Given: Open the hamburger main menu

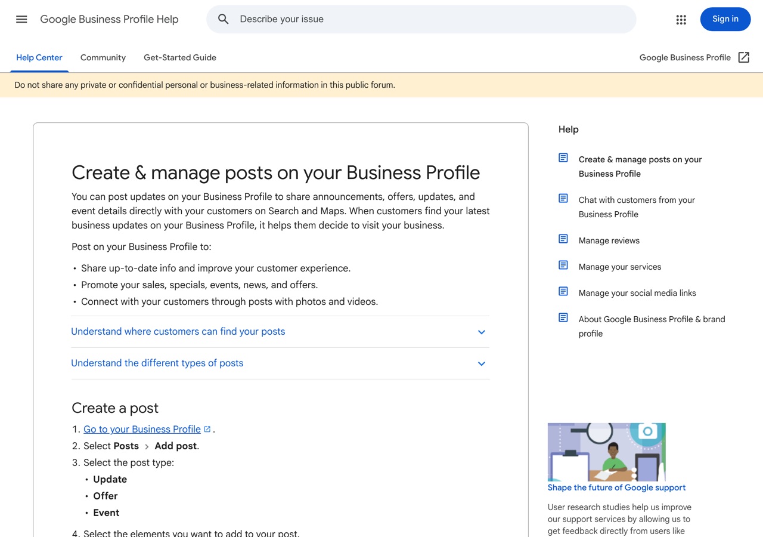Looking at the screenshot, I should pos(21,19).
